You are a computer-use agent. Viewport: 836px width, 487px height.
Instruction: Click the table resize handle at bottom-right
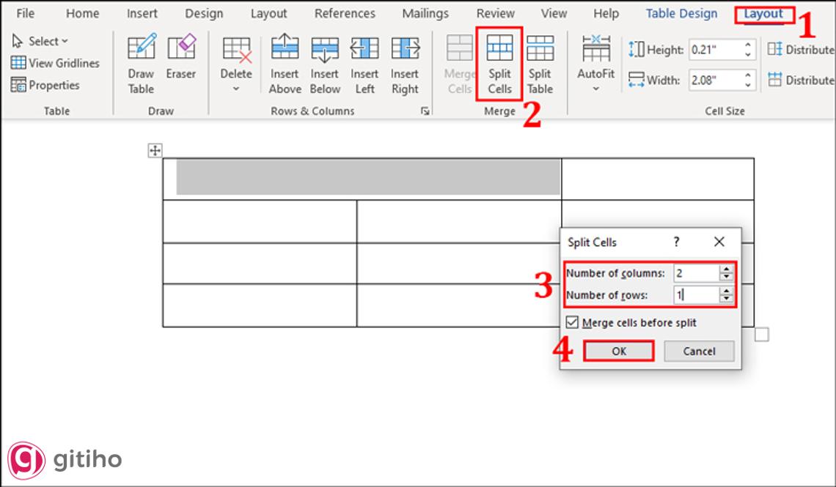[762, 335]
